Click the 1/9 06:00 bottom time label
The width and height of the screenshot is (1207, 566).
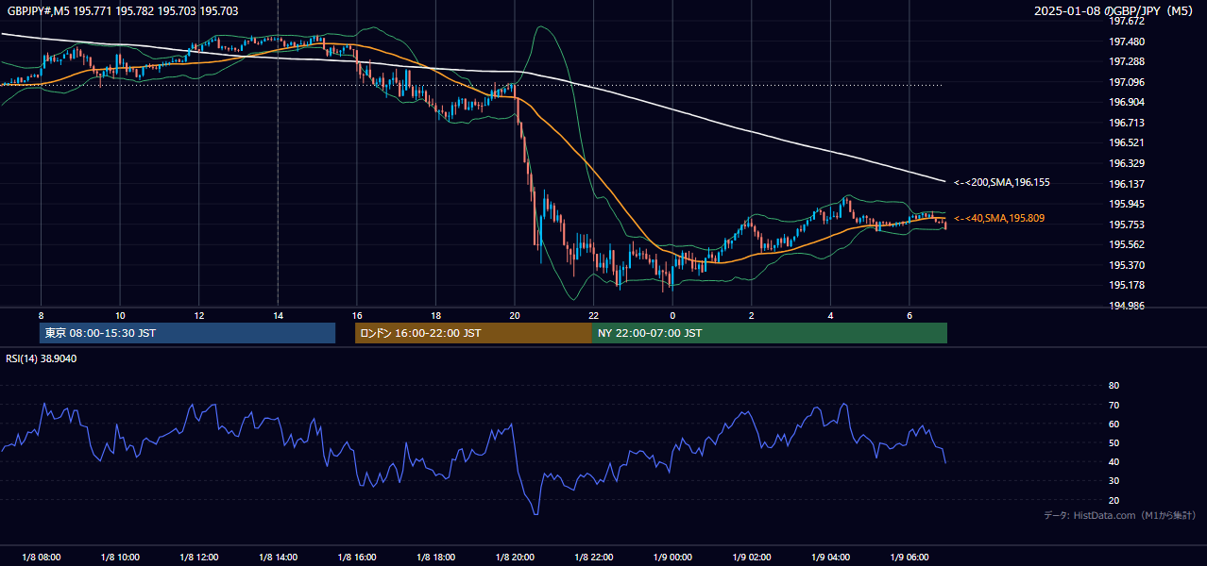coord(909,558)
